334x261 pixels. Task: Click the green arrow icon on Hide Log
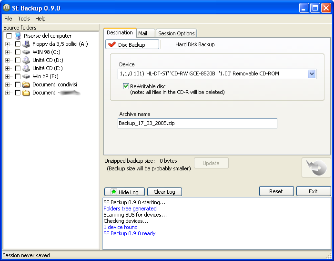click(x=114, y=192)
